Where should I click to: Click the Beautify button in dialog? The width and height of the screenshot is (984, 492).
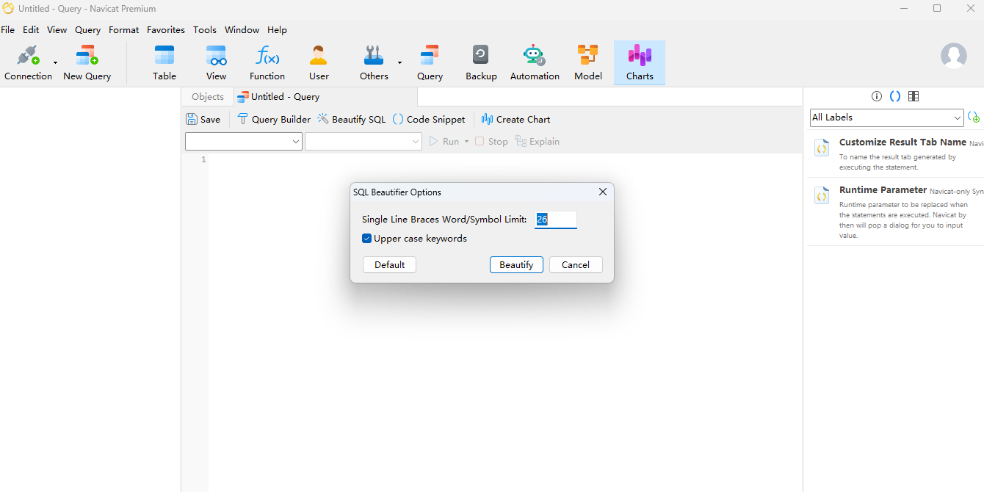tap(516, 264)
